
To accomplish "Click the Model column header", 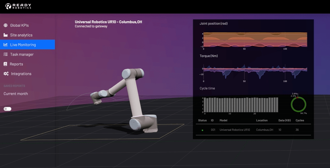I will 223,121.
